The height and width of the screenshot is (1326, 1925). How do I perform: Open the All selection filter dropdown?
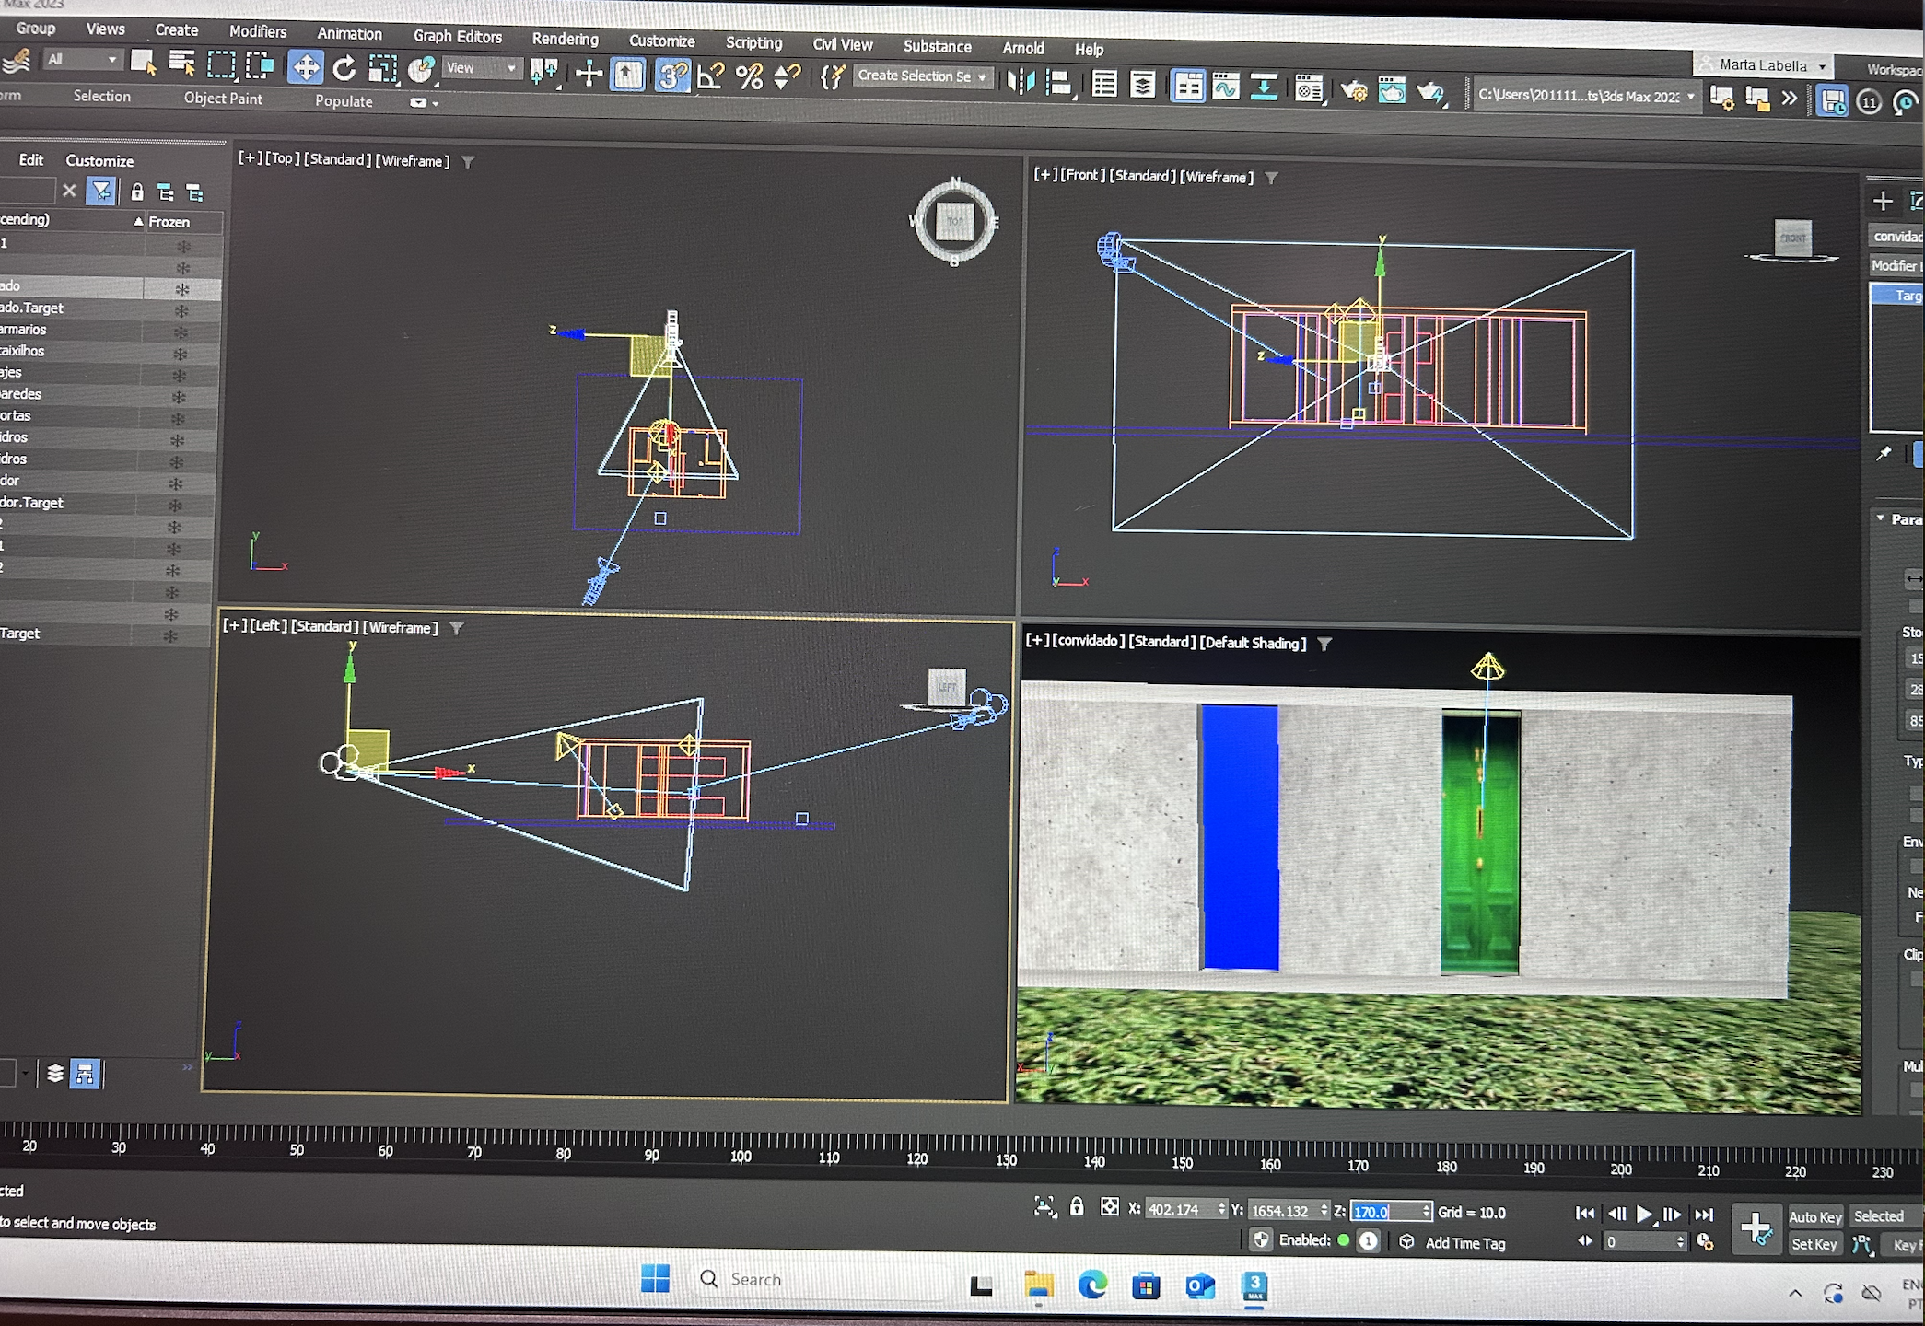(x=83, y=60)
